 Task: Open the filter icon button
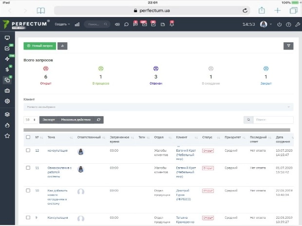[288, 46]
